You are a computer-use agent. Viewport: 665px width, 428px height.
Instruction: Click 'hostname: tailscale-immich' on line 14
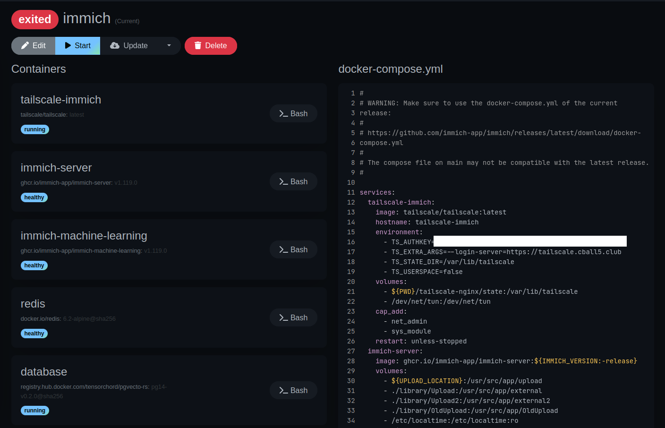point(427,223)
